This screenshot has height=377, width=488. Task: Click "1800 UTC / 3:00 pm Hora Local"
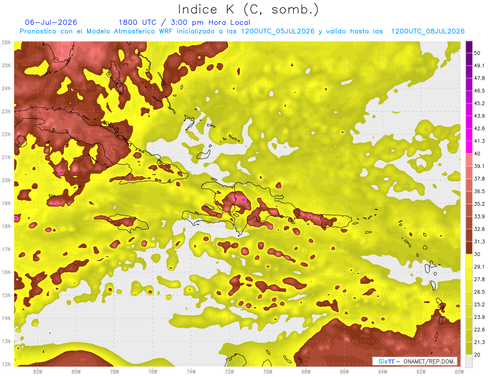[184, 22]
